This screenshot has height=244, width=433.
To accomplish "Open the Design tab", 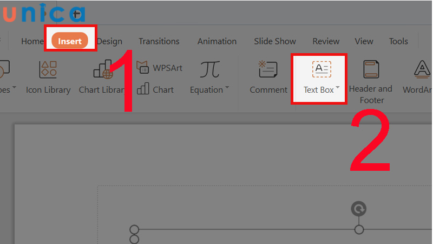I will click(109, 41).
